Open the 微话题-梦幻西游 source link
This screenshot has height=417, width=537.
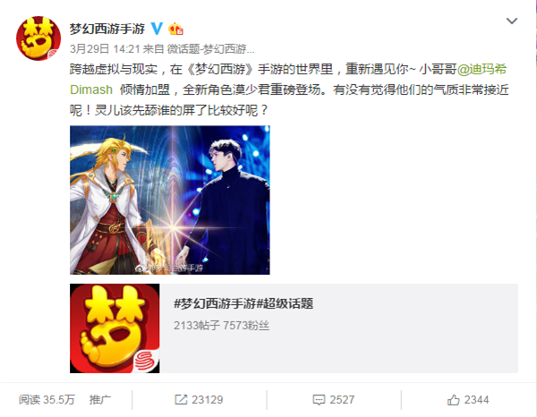pos(211,49)
